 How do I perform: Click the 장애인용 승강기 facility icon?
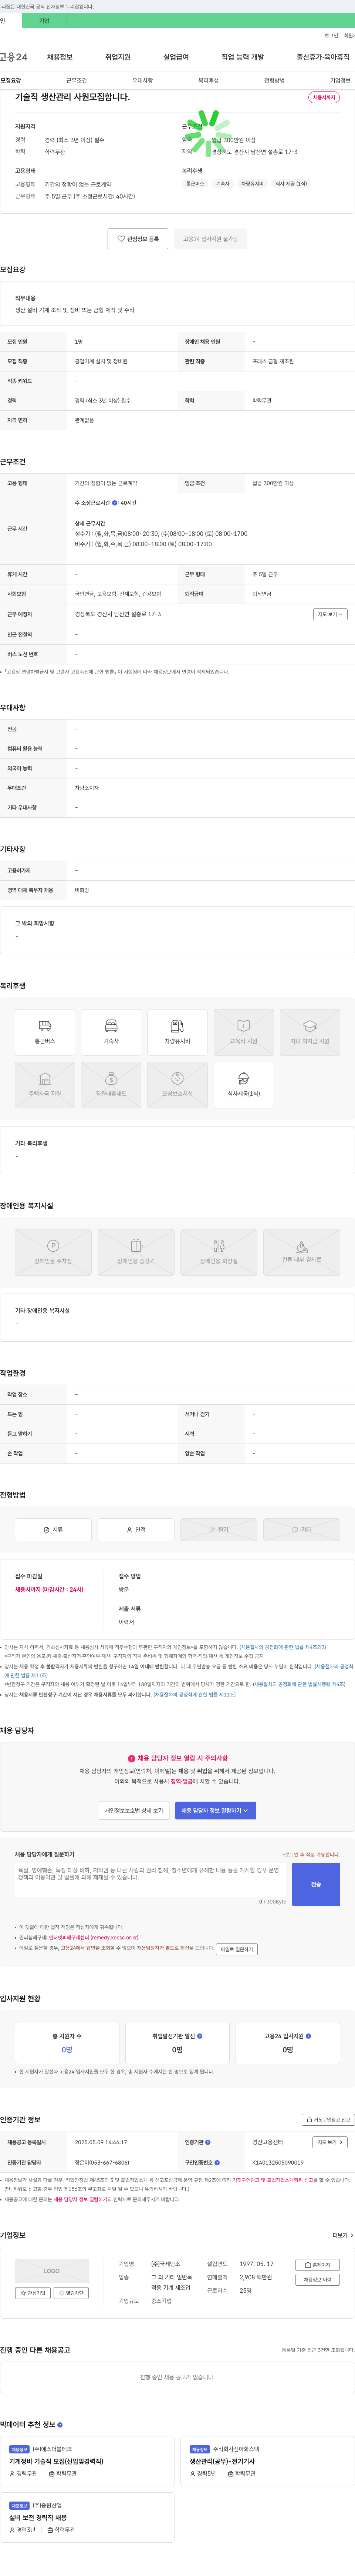(136, 1252)
